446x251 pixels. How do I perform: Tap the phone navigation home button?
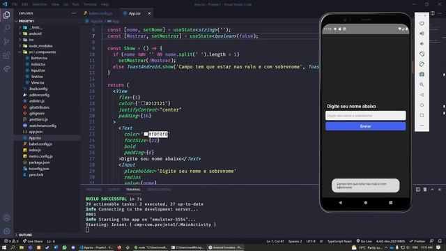click(365, 203)
